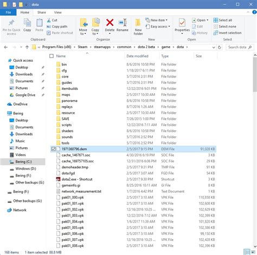Expand the Open button dropdown arrow
Image resolution: width=257 pixels, height=255 pixels.
(x=208, y=20)
